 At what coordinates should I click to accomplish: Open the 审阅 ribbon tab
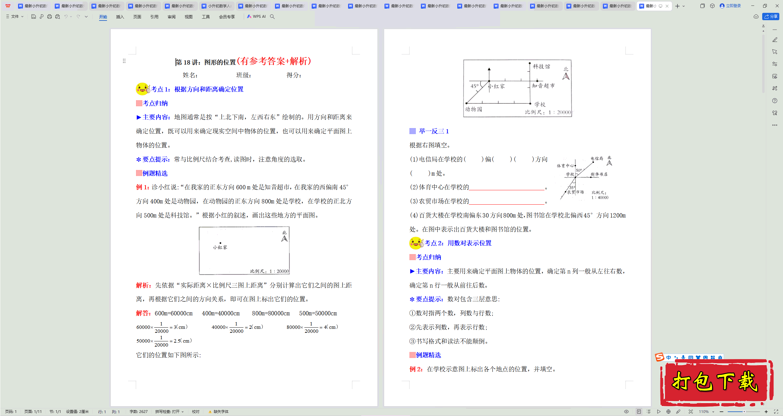172,17
